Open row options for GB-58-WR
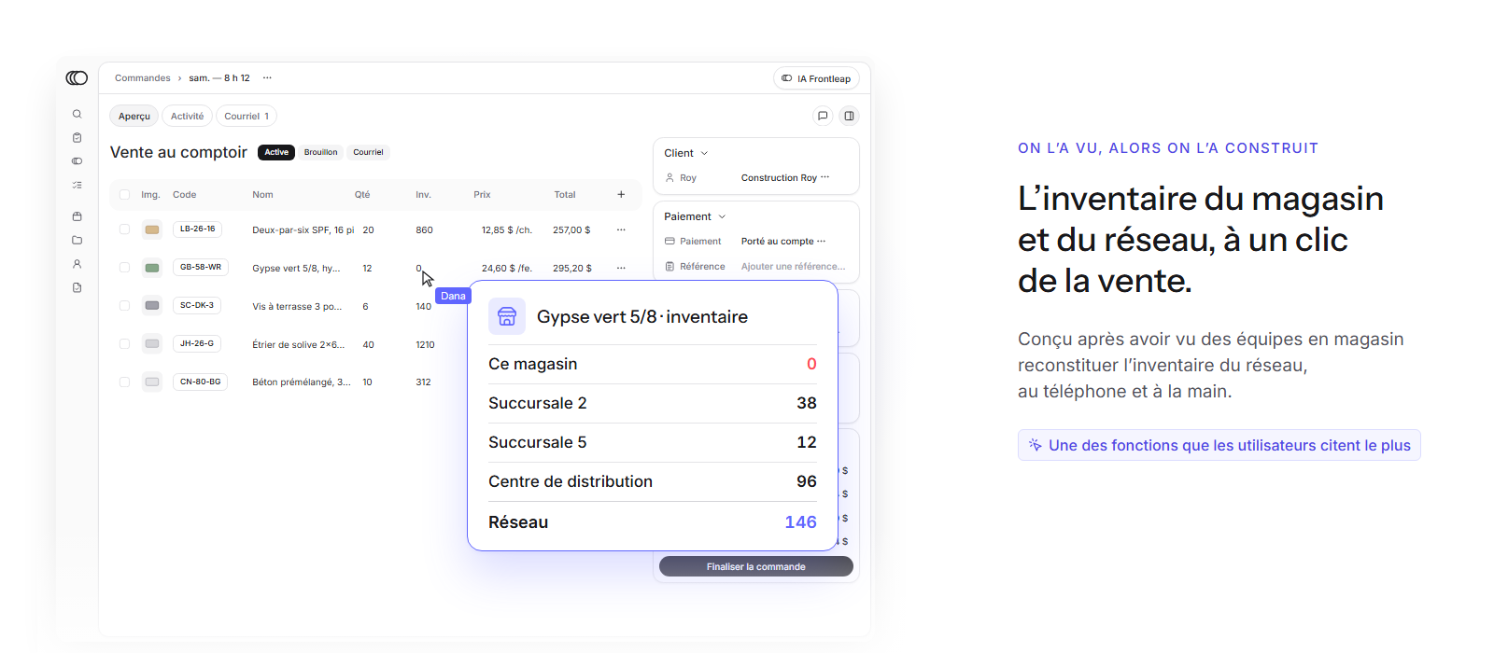Screen dimensions: 1494x653 point(621,268)
